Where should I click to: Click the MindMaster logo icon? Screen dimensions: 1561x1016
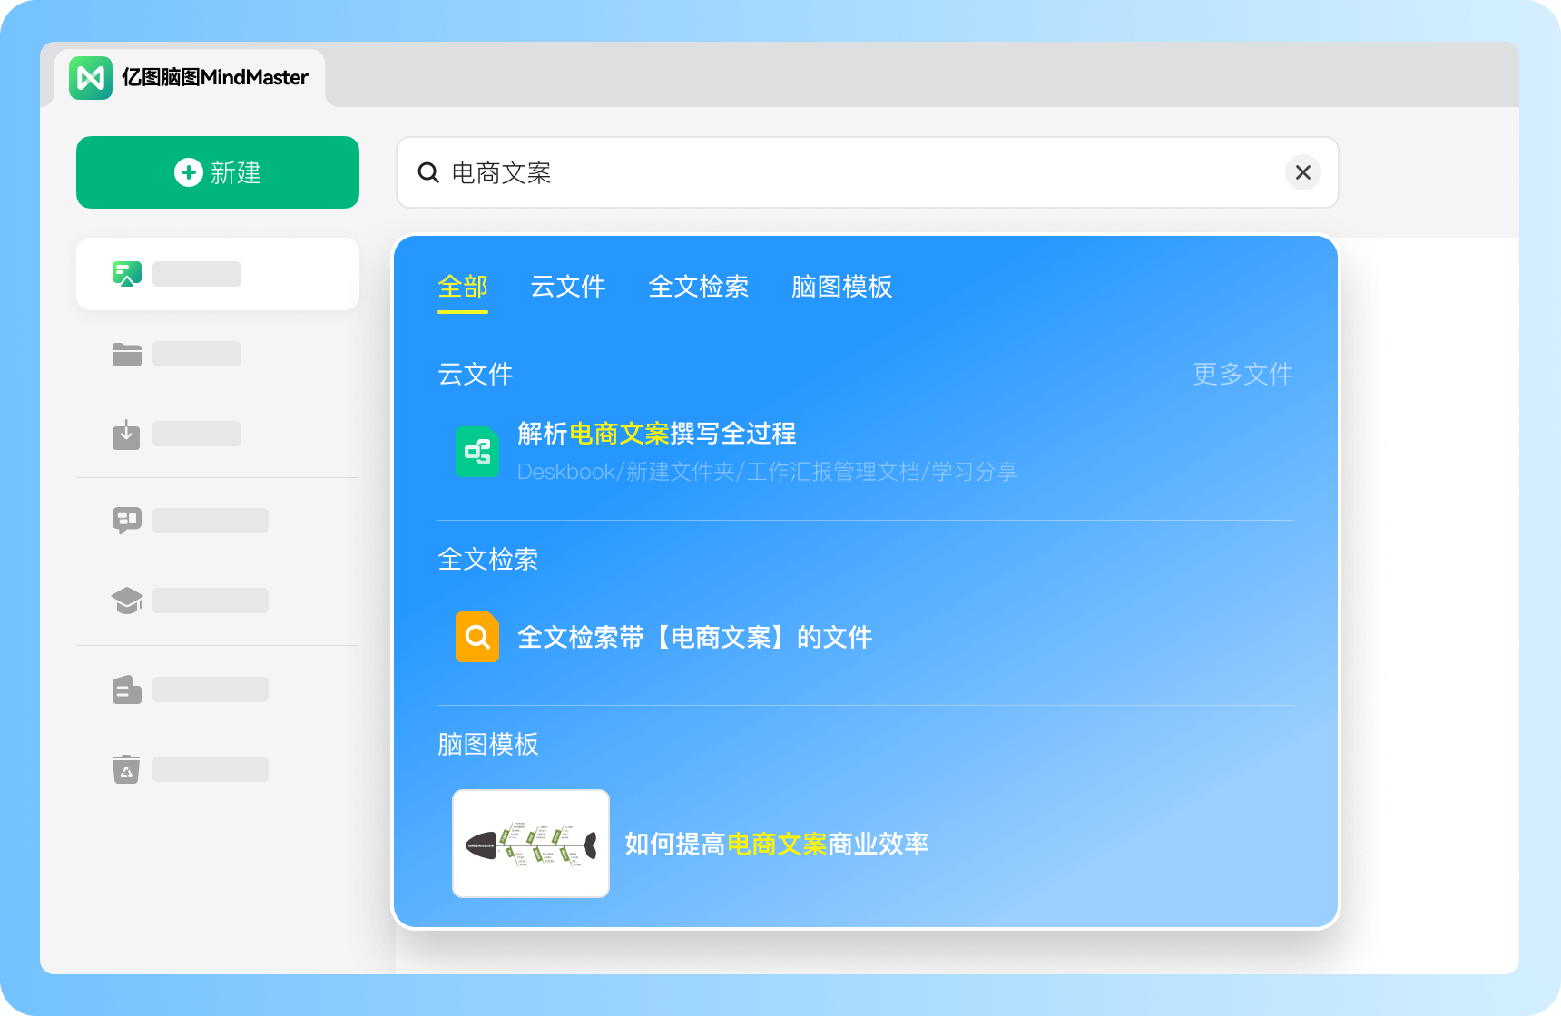pos(91,78)
